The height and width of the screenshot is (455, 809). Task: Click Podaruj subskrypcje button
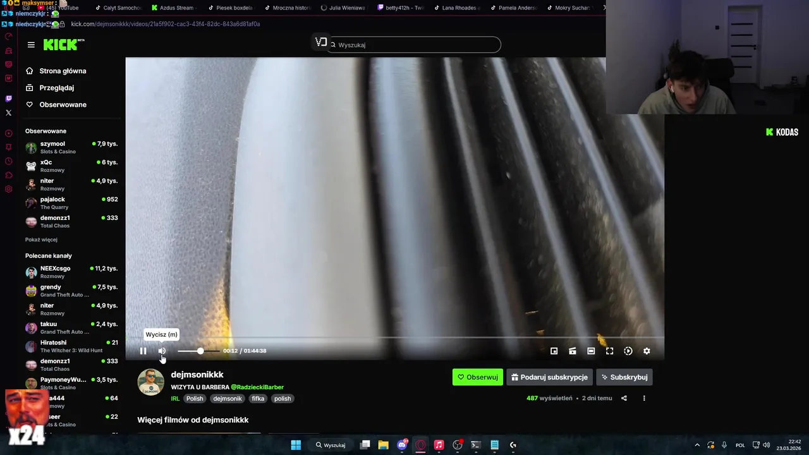[549, 377]
